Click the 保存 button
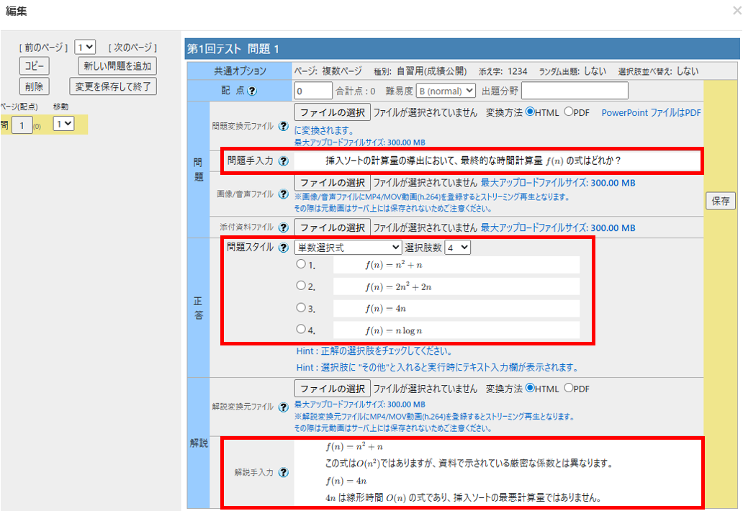 click(x=721, y=202)
